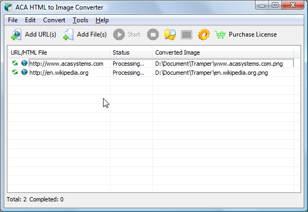Click the Converted Image column header

pyautogui.click(x=223, y=52)
